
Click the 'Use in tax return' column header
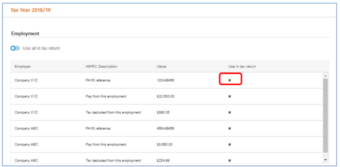(242, 67)
